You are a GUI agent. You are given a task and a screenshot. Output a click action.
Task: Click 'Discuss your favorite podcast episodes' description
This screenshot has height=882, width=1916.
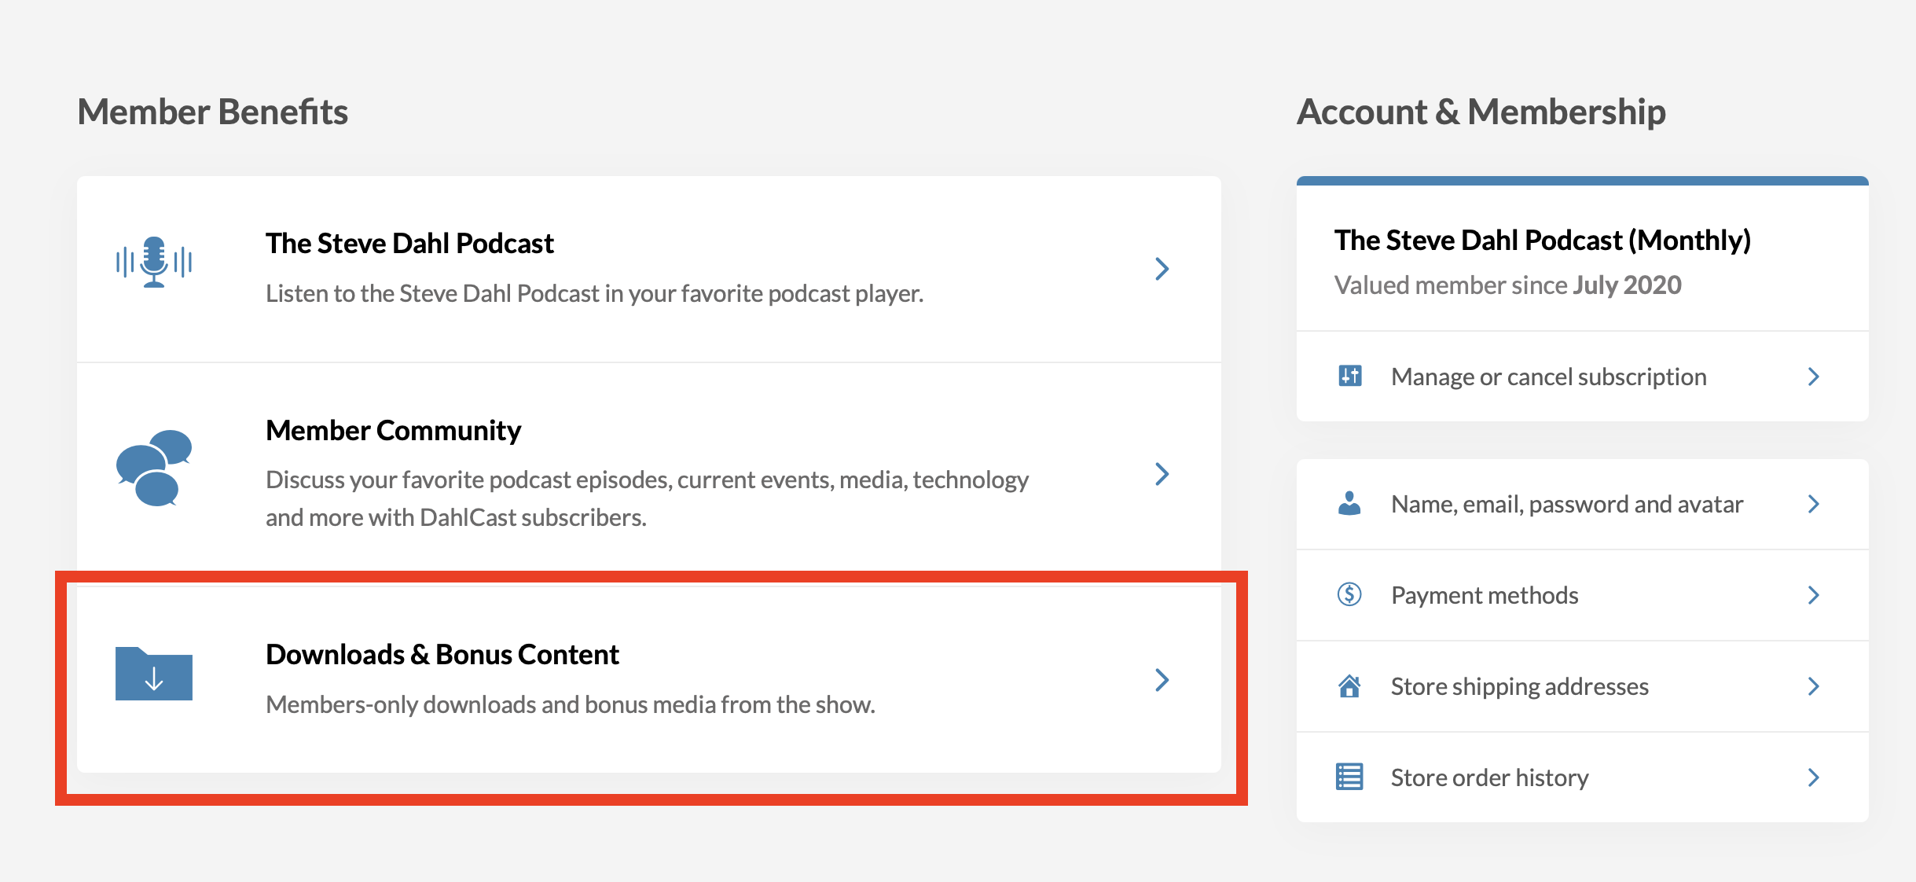coord(647,498)
